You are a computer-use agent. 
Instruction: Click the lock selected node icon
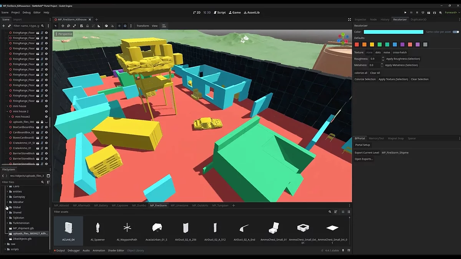coord(87,26)
